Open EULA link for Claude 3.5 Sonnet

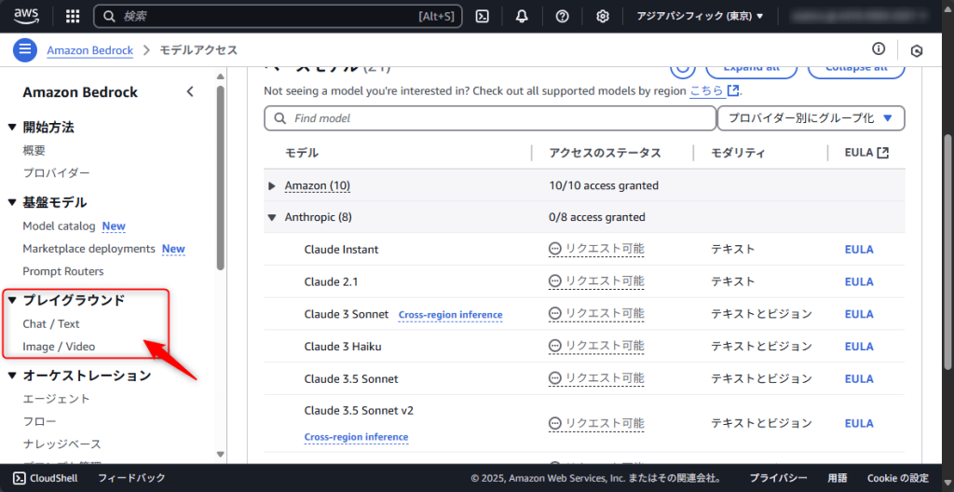(859, 378)
